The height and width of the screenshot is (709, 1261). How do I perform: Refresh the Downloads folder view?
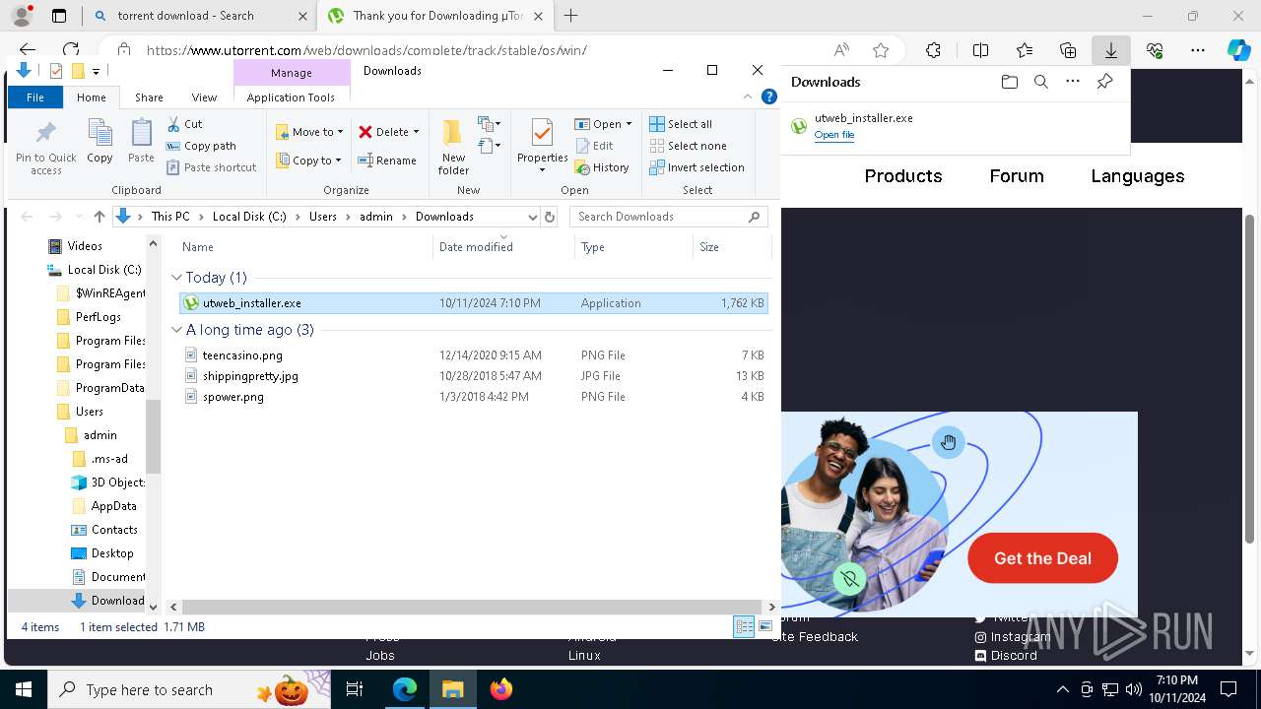pos(550,217)
